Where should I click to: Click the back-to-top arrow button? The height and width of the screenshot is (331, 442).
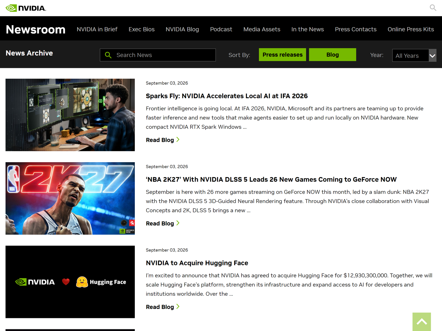pyautogui.click(x=422, y=322)
